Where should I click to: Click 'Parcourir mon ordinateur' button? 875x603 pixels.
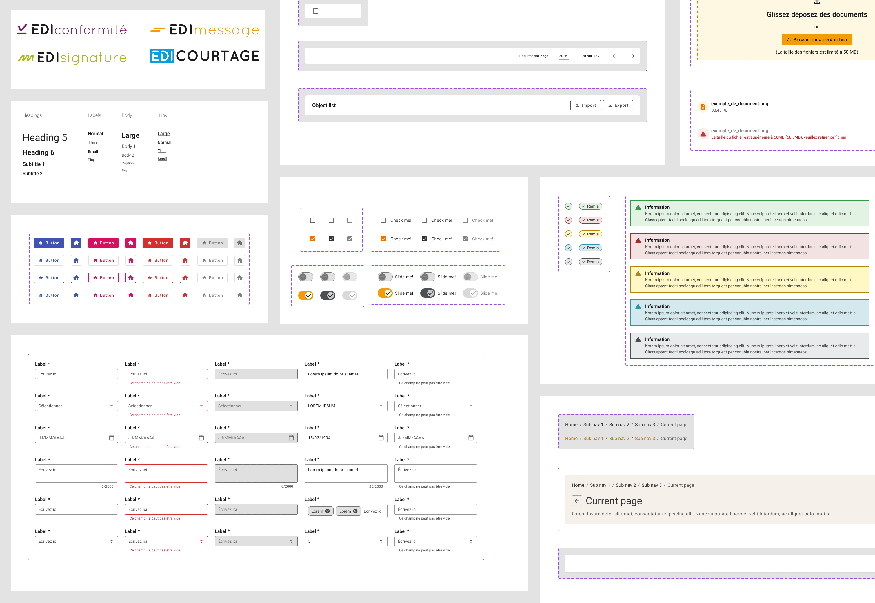pyautogui.click(x=817, y=39)
